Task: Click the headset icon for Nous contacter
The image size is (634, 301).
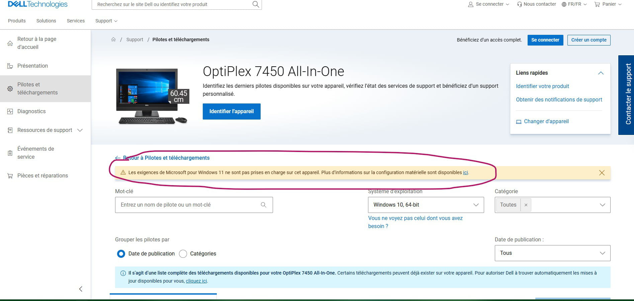Action: coord(519,4)
